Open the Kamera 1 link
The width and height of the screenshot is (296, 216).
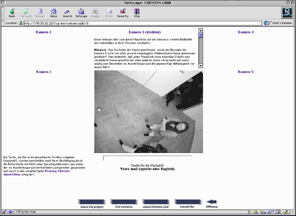tap(44, 72)
